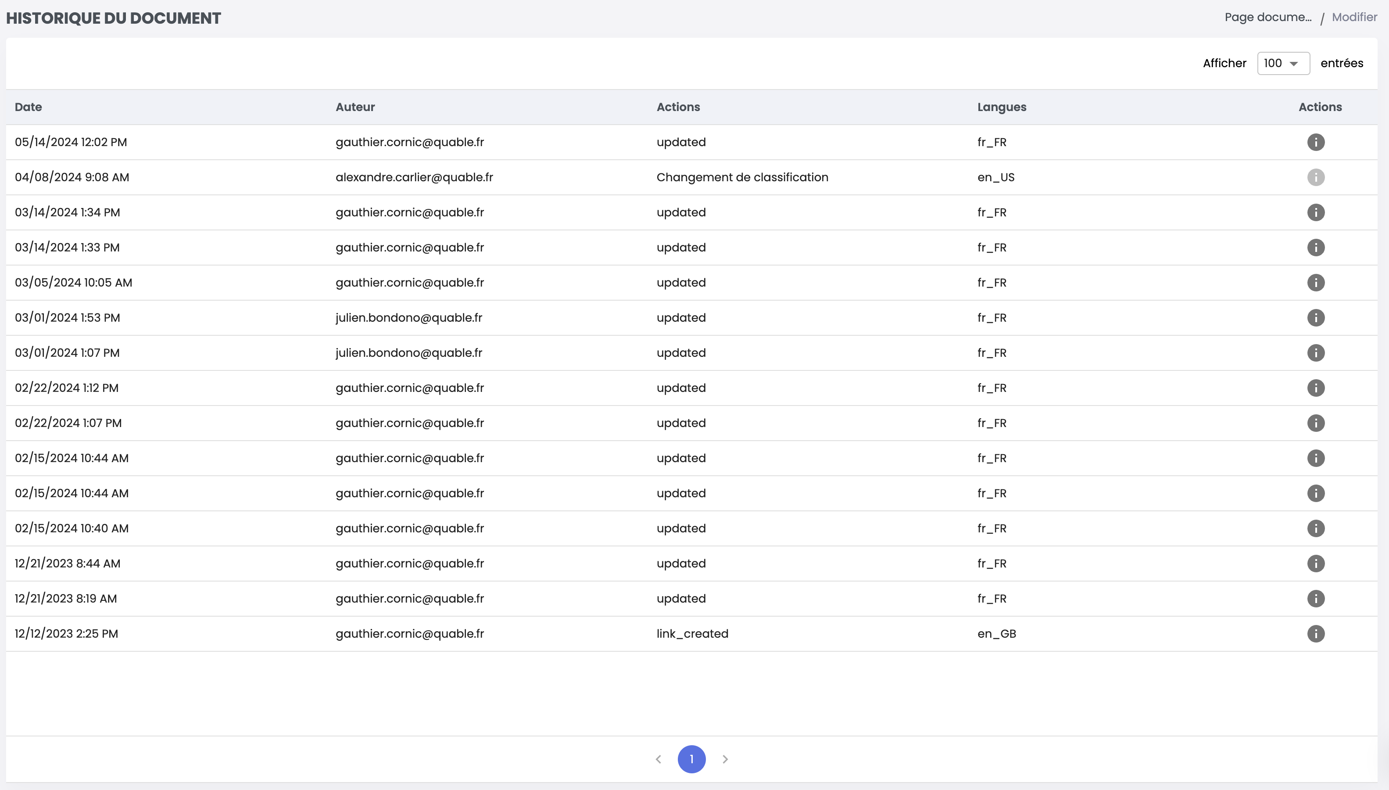
Task: Open Page docume... breadcrumb link
Action: (1268, 18)
